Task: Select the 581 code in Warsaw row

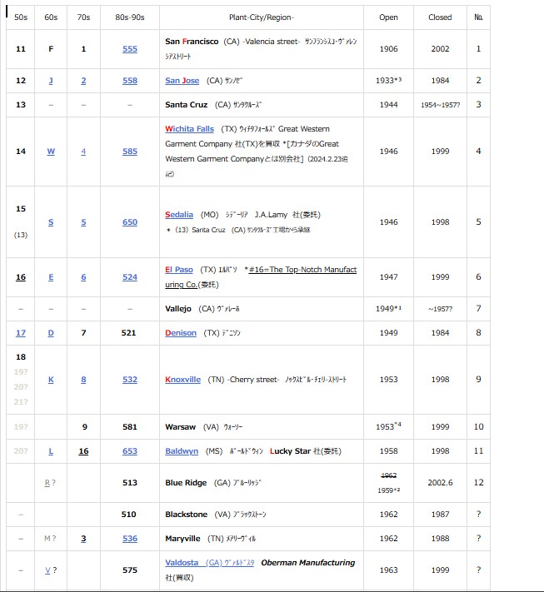Action: 130,427
